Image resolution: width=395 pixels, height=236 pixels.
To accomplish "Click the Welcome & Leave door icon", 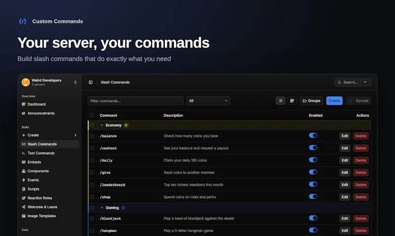I will [x=24, y=207].
